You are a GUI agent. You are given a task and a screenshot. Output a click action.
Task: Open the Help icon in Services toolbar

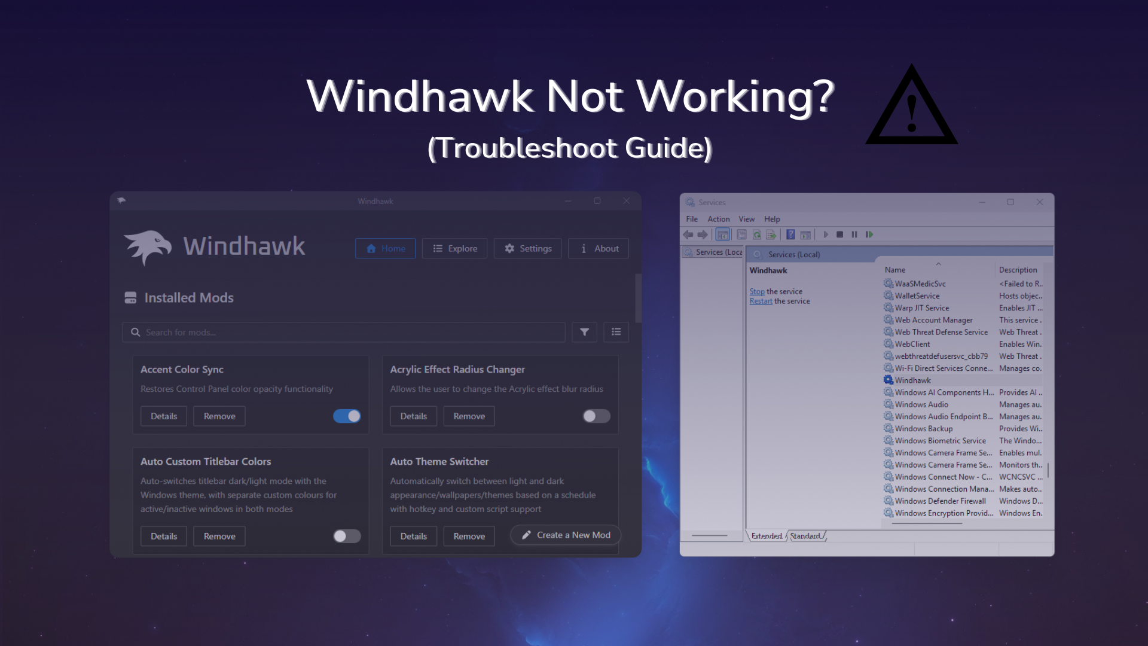click(x=790, y=234)
